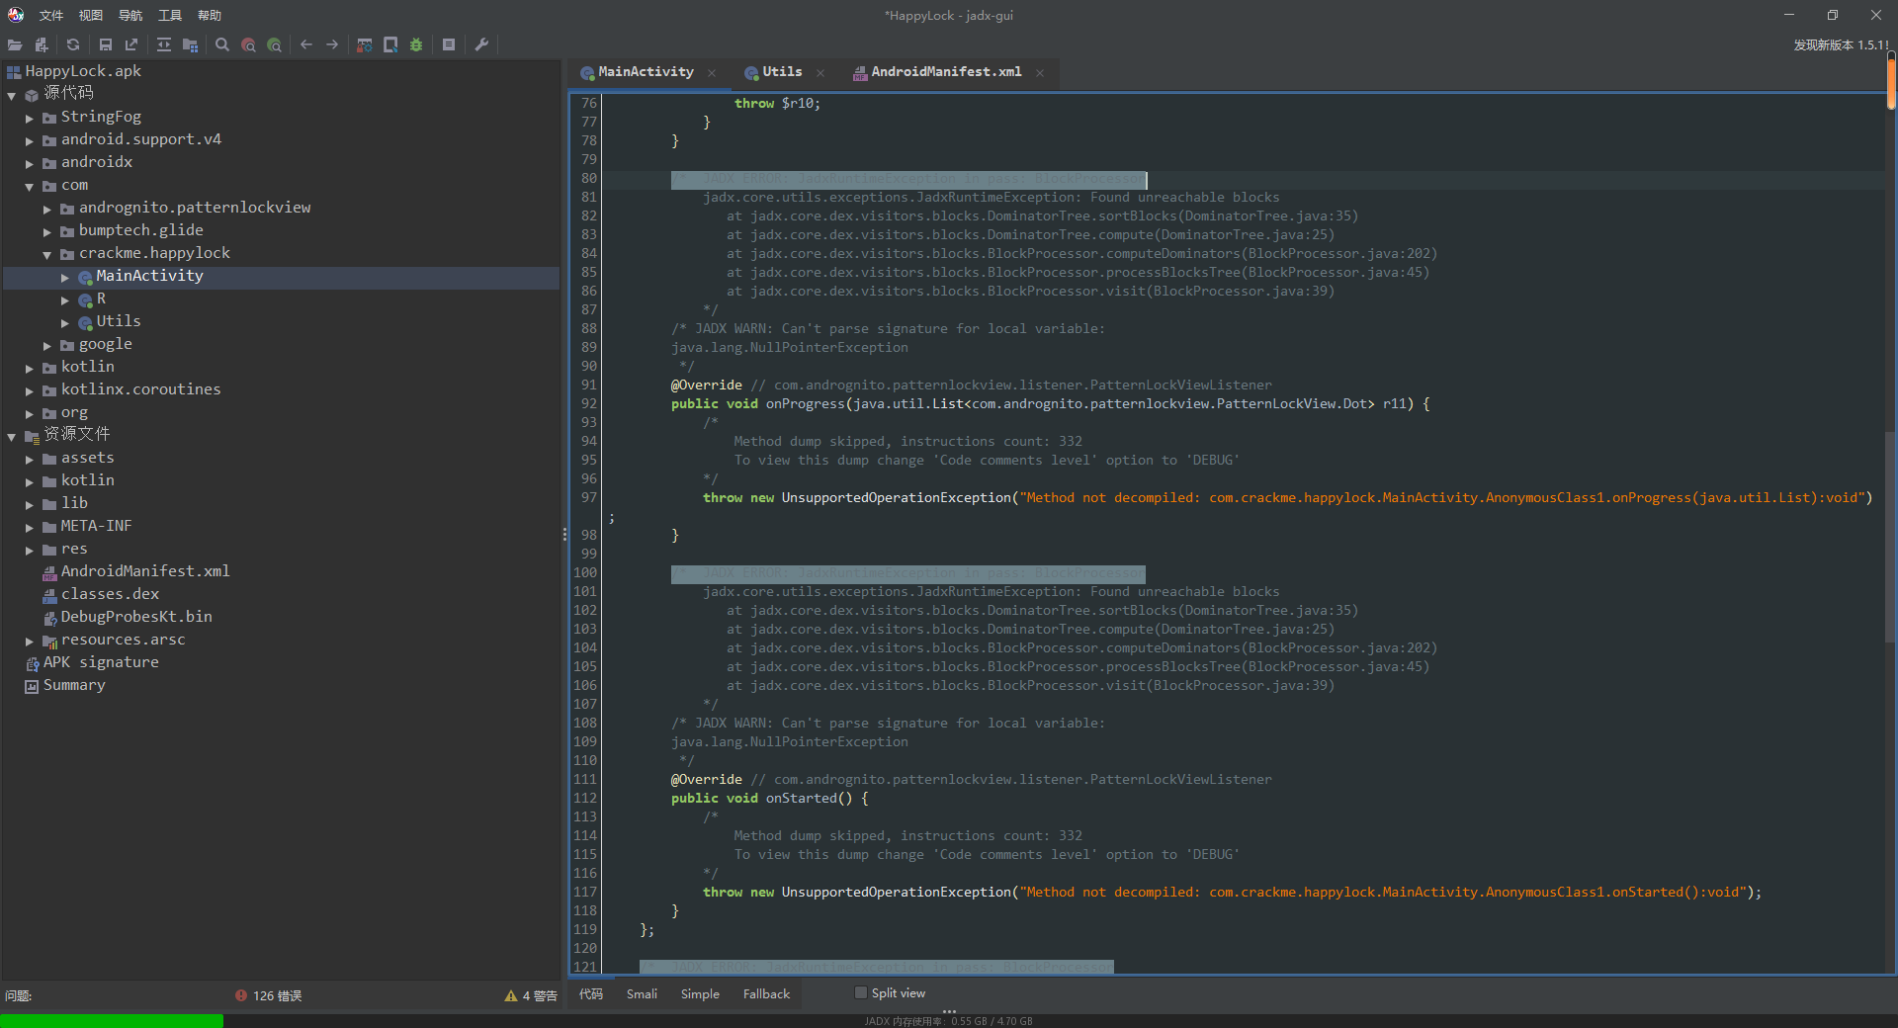1898x1028 pixels.
Task: Click line number 92 in gutter
Action: [588, 403]
